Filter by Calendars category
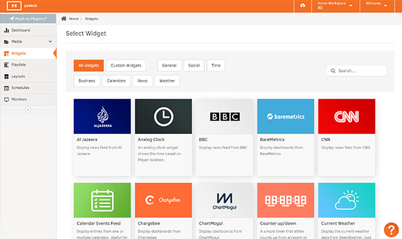The width and height of the screenshot is (402, 239). (x=116, y=81)
